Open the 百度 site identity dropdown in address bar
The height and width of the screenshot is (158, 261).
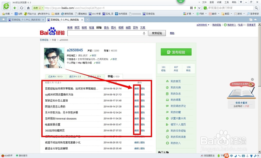click(x=38, y=8)
